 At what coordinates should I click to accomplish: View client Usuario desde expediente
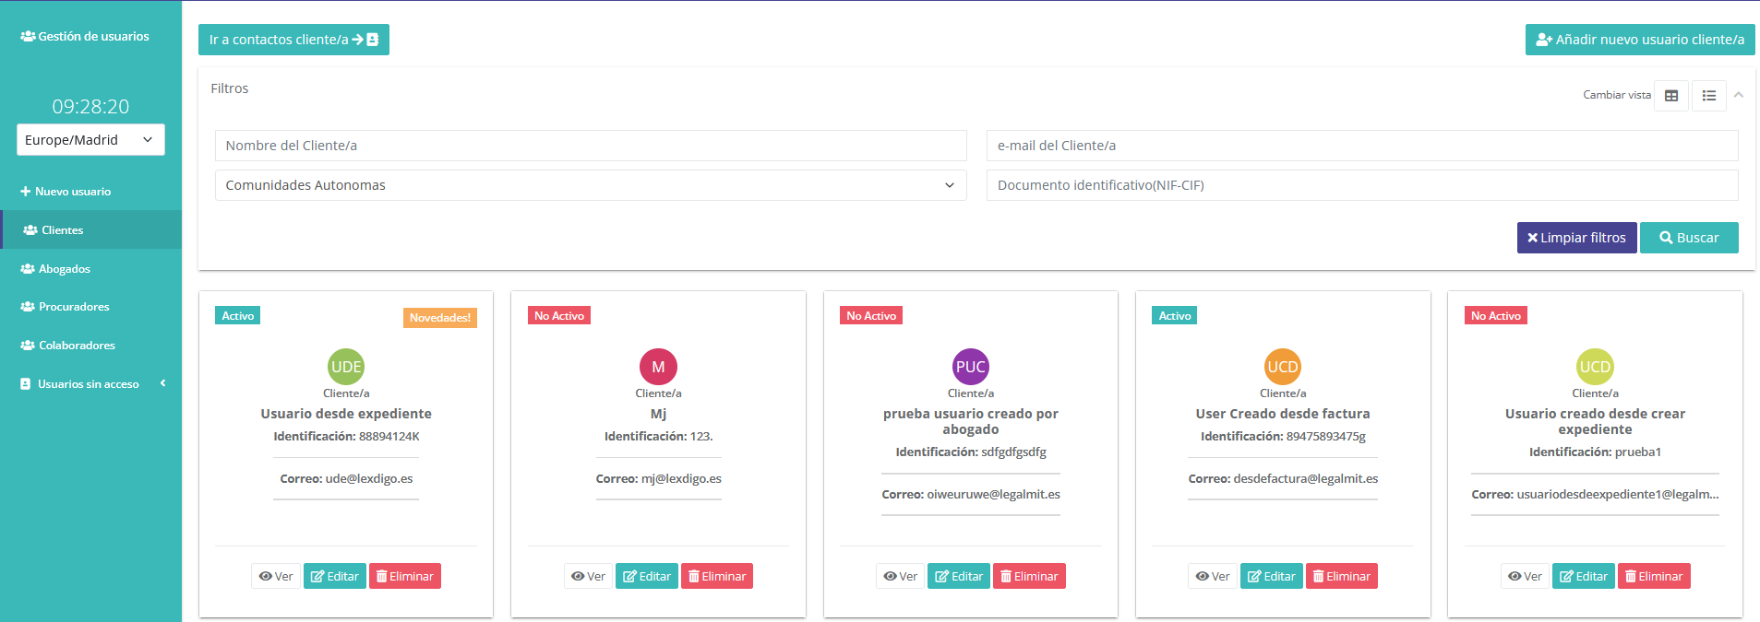click(x=276, y=577)
